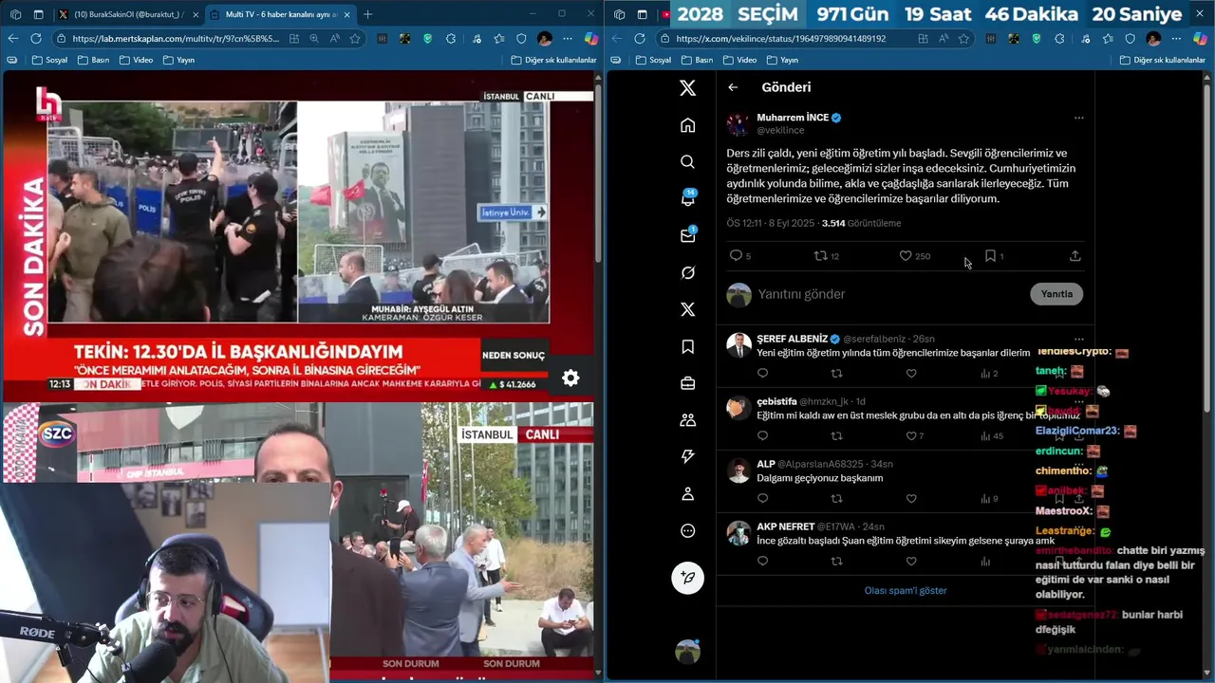
Task: Close the Multi TV tab
Action: 347,14
